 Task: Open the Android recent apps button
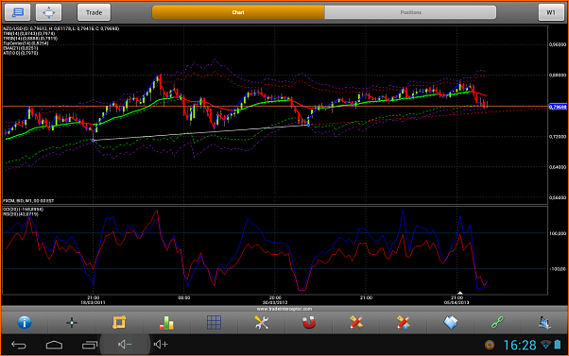coord(90,345)
